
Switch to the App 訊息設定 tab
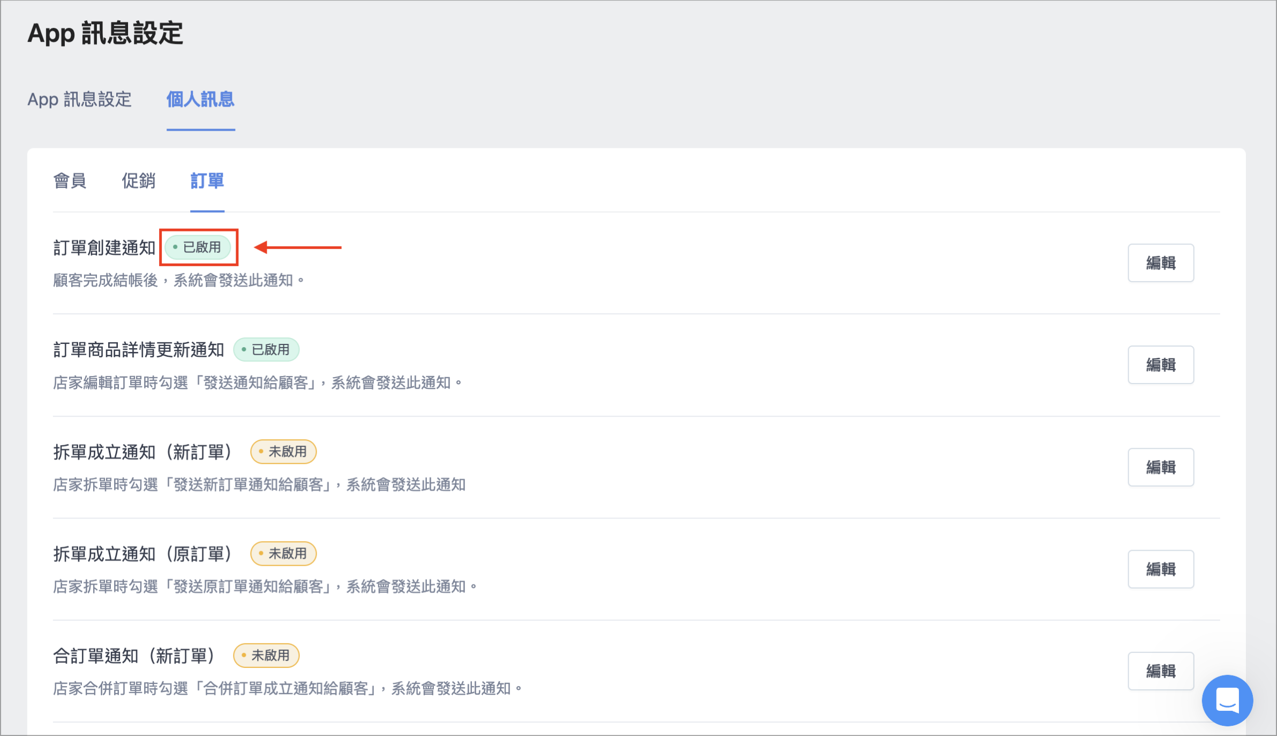pyautogui.click(x=79, y=100)
